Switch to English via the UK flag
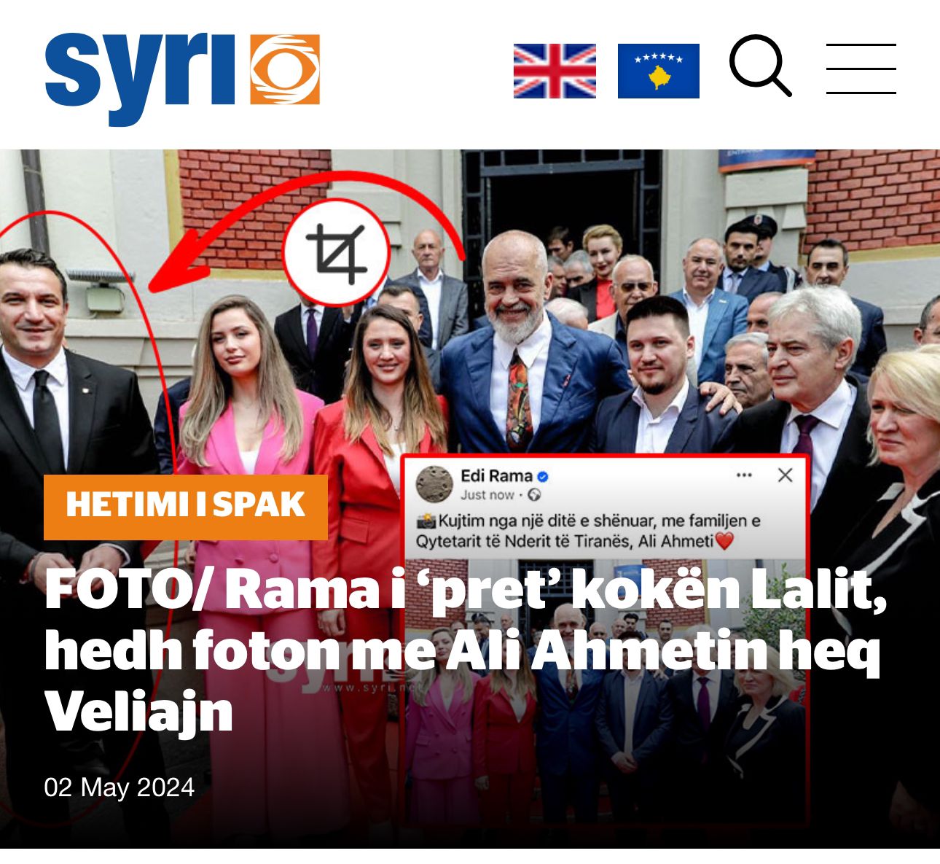Screen dimensions: 940x864 tap(555, 71)
